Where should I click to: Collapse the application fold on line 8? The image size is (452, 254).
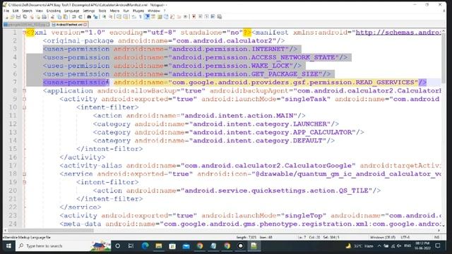point(24,91)
